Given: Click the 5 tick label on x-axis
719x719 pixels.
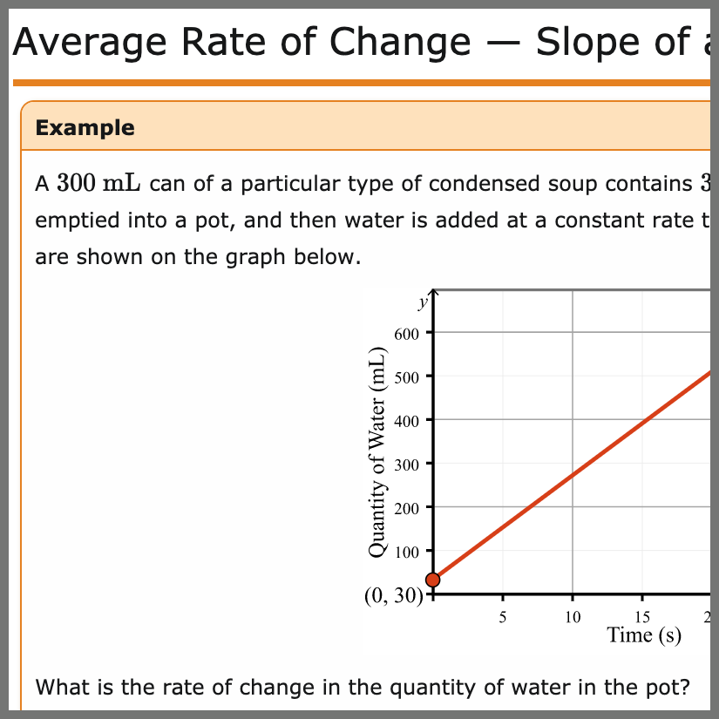Looking at the screenshot, I should pos(503,617).
